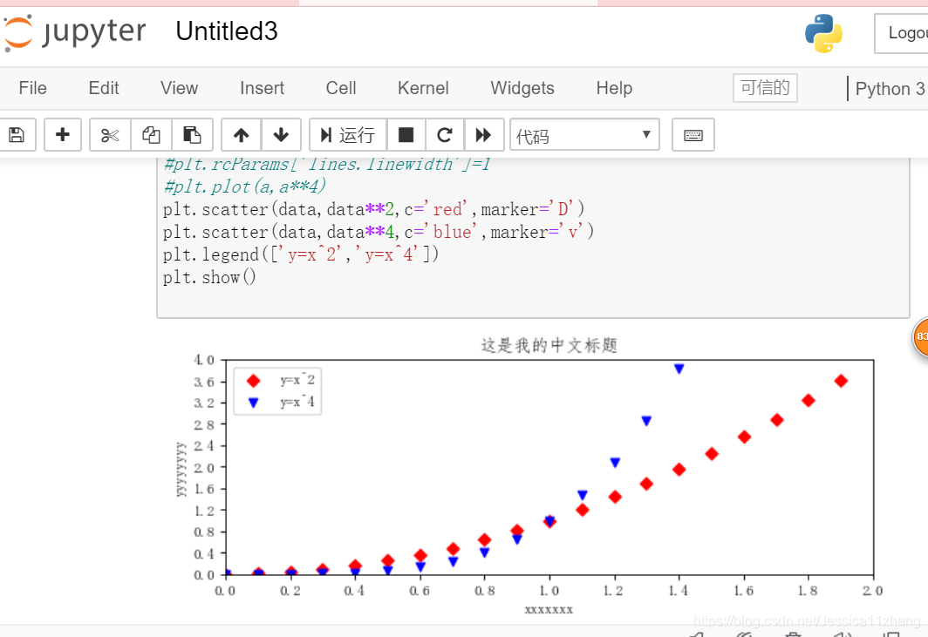Image resolution: width=928 pixels, height=637 pixels.
Task: Paste cells below icon
Action: point(192,135)
